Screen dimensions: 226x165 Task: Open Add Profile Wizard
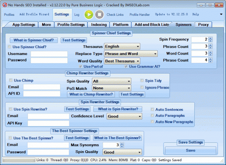click(34, 14)
